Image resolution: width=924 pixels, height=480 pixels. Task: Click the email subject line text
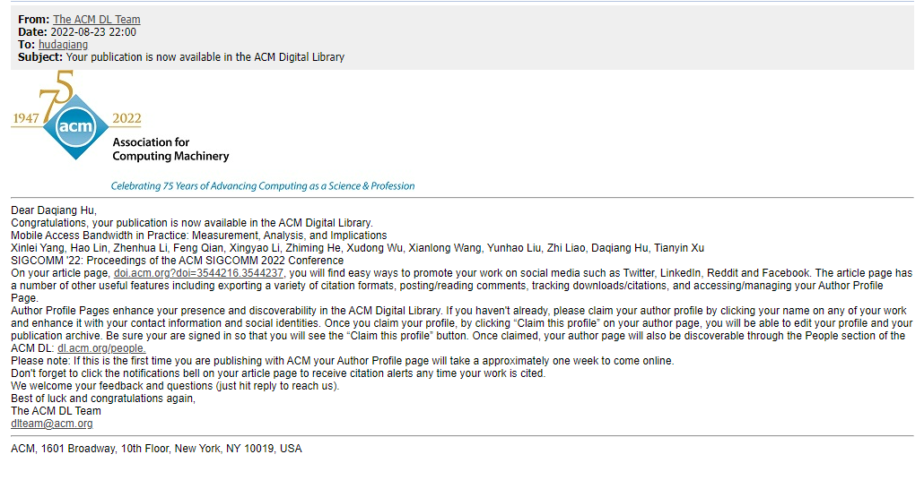click(205, 57)
